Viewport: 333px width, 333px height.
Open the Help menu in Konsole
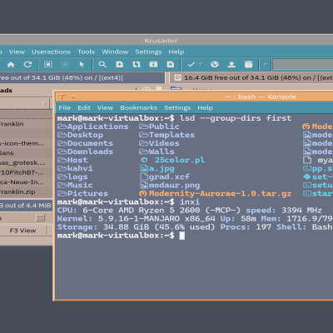click(205, 107)
